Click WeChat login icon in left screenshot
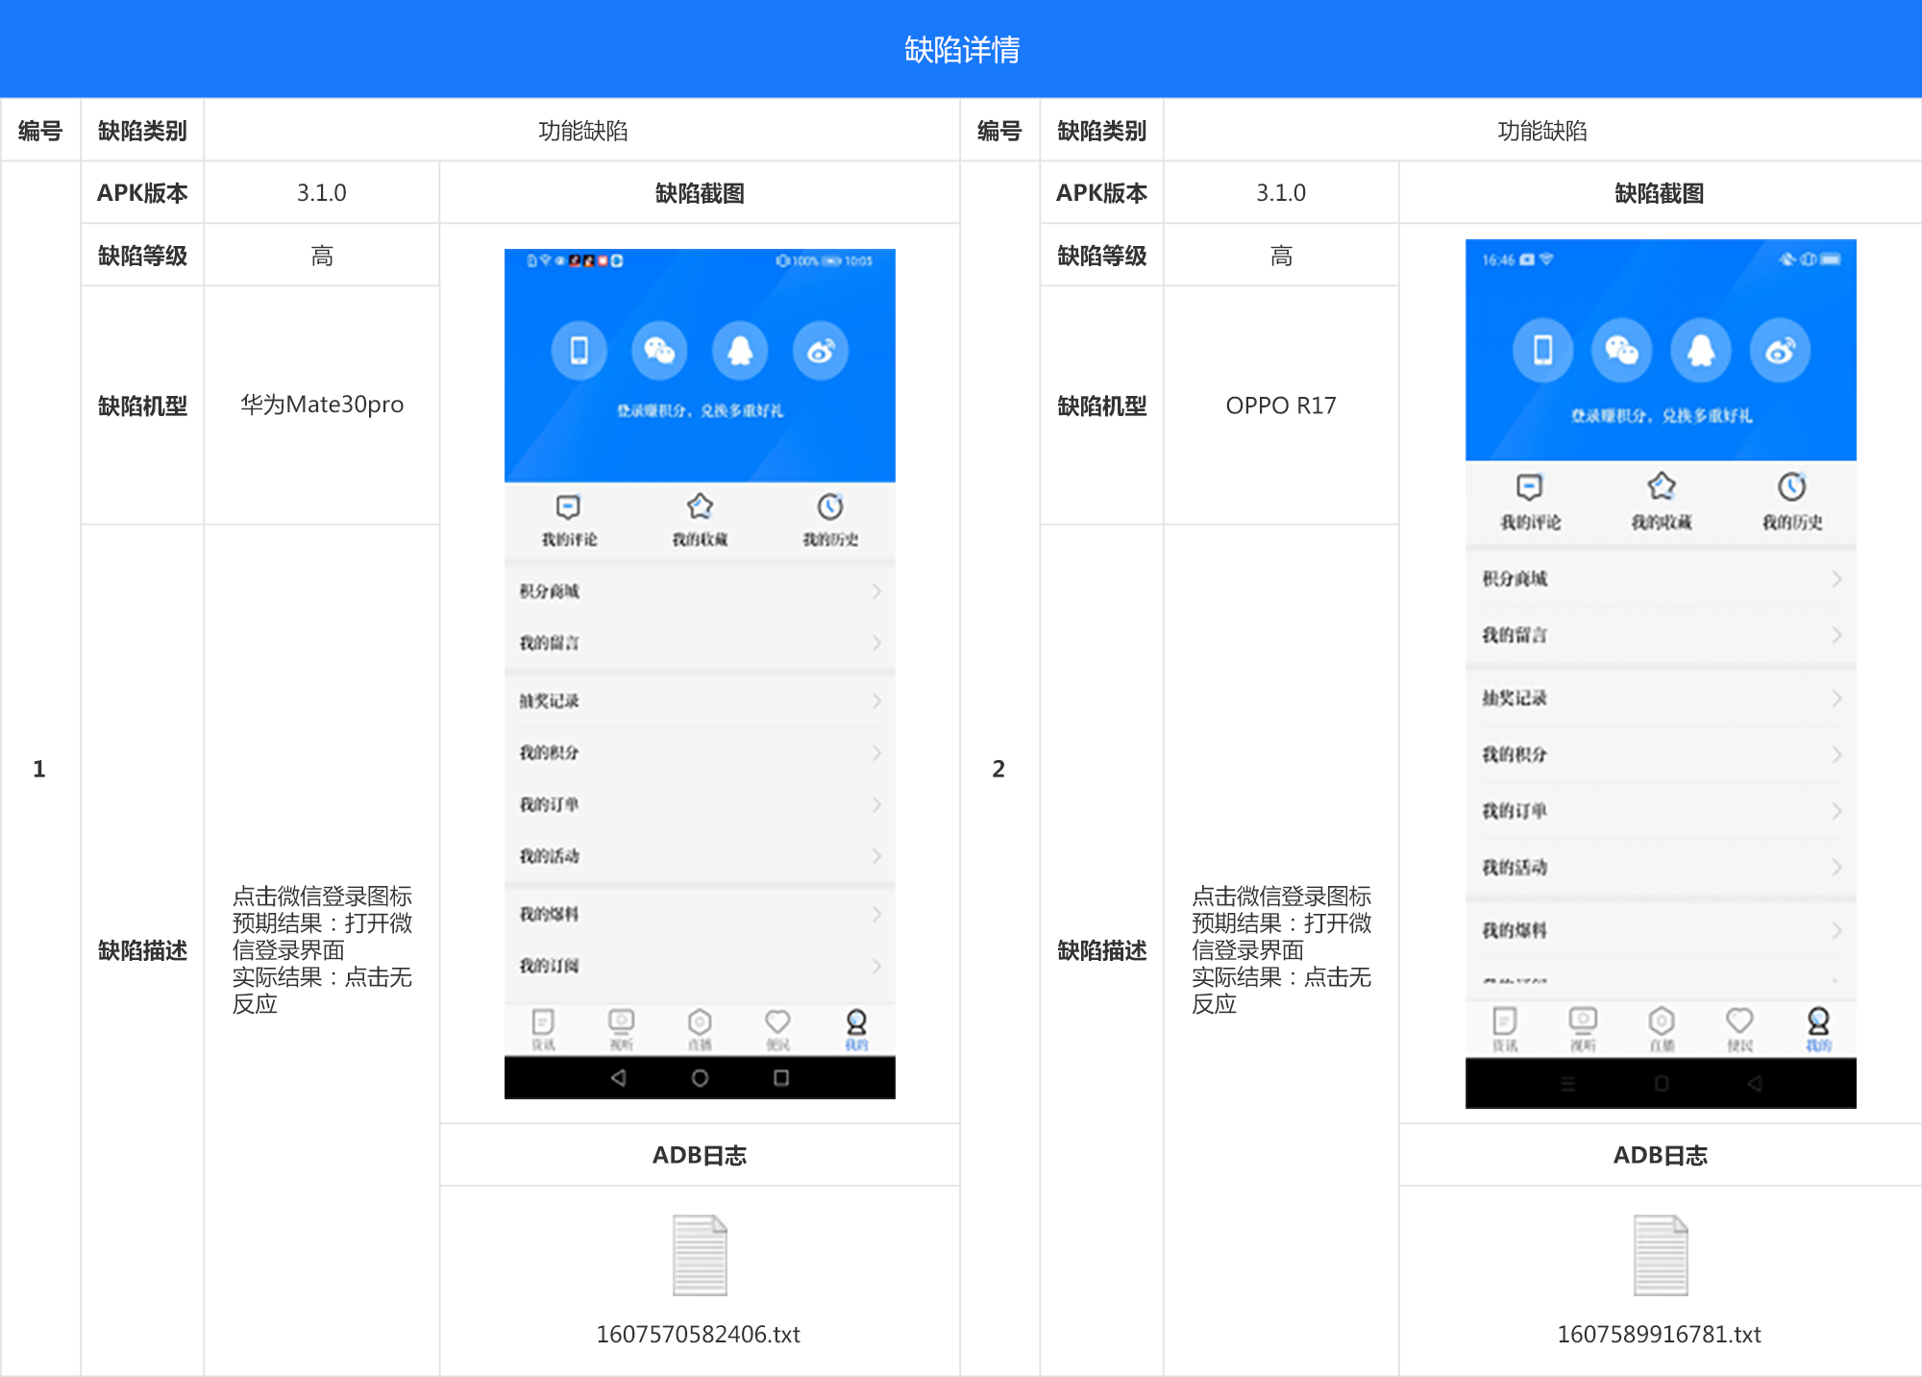 click(659, 351)
